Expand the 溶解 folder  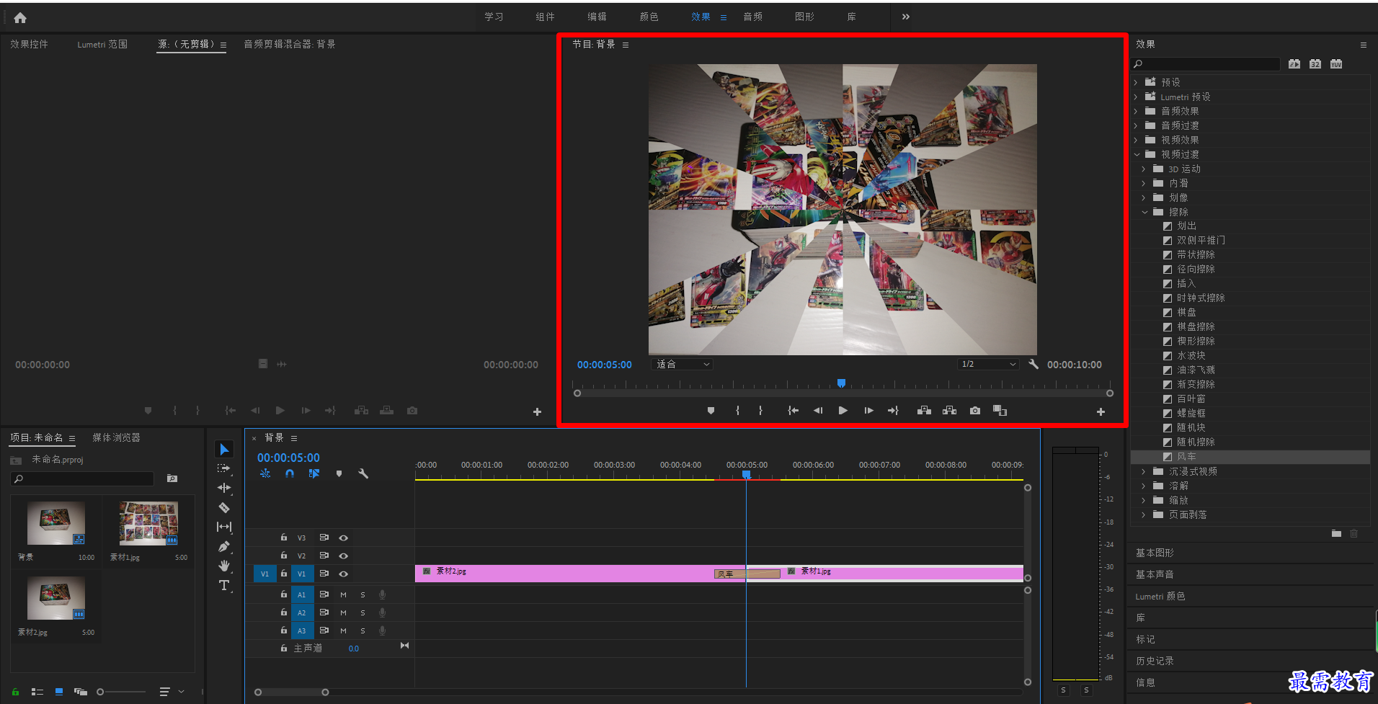click(1144, 486)
